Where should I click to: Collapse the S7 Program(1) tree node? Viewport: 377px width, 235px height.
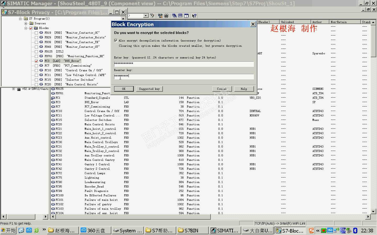pos(20,19)
